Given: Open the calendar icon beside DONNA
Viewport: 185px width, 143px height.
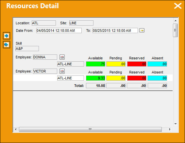Looking at the screenshot, I should pos(62,57).
